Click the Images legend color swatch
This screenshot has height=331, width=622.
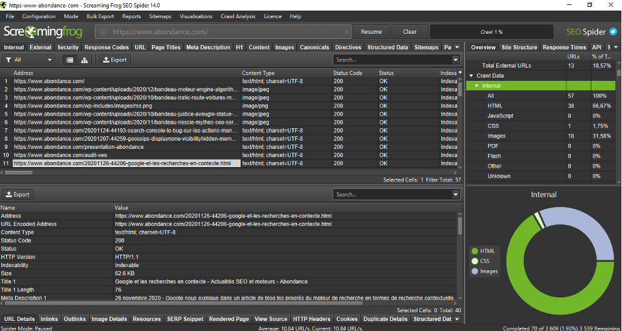pyautogui.click(x=474, y=272)
